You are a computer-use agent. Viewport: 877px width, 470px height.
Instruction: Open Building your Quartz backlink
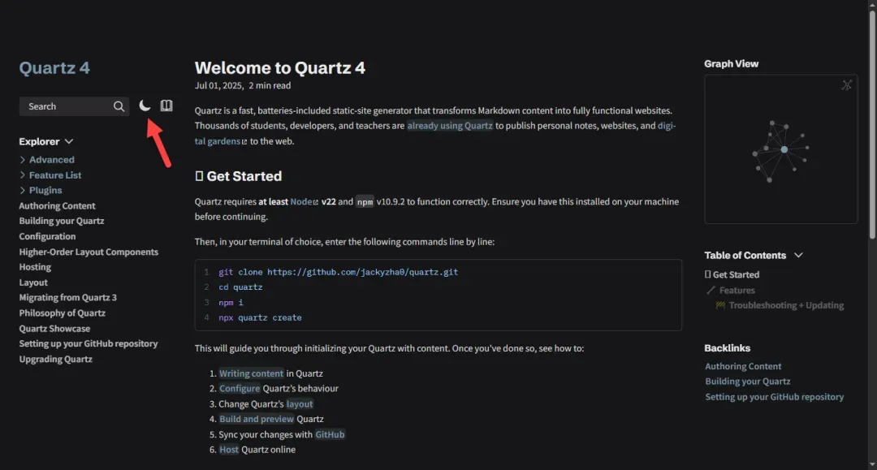(747, 382)
